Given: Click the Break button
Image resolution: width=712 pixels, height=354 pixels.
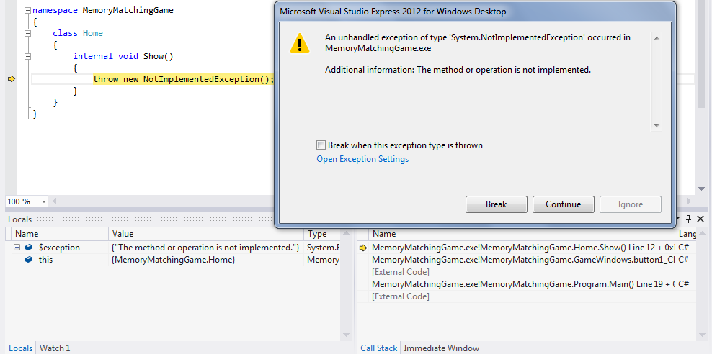Looking at the screenshot, I should pyautogui.click(x=496, y=204).
